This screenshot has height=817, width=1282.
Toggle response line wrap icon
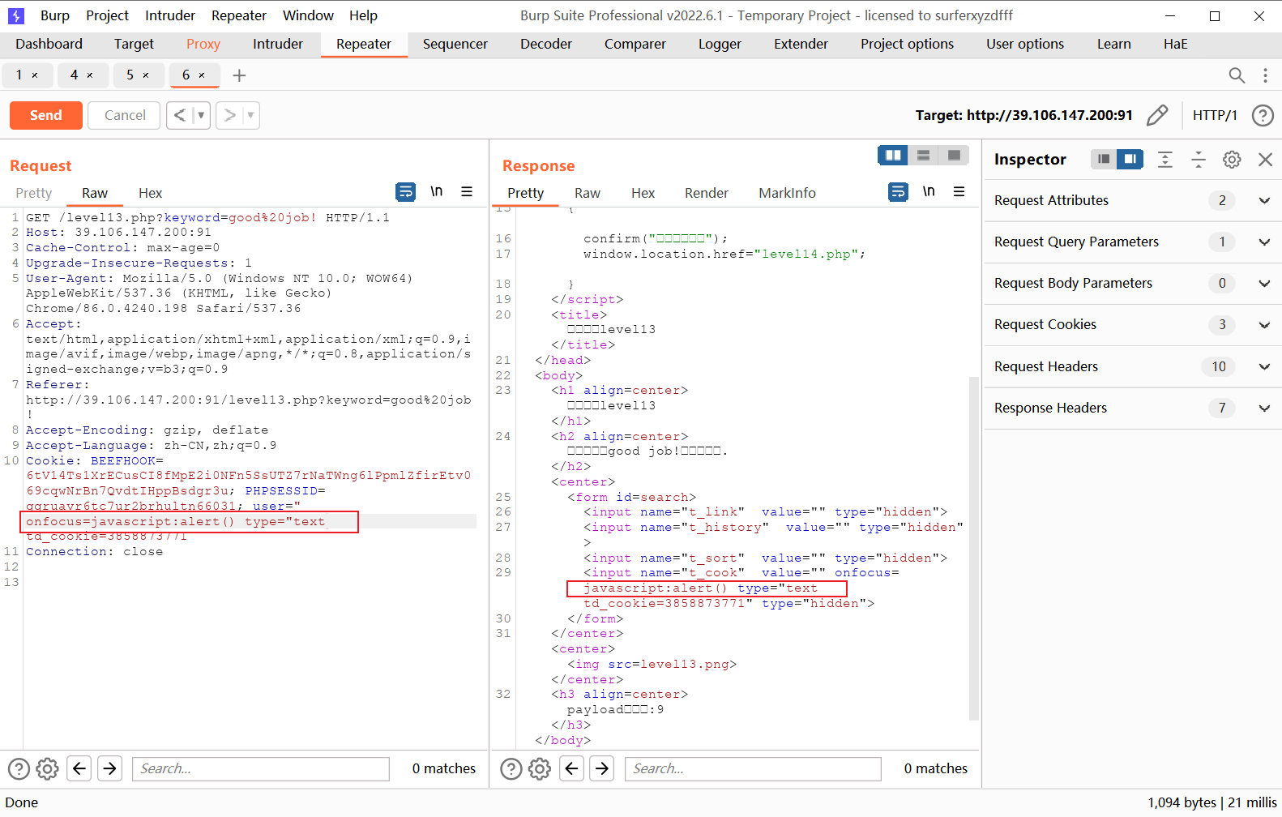tap(898, 192)
